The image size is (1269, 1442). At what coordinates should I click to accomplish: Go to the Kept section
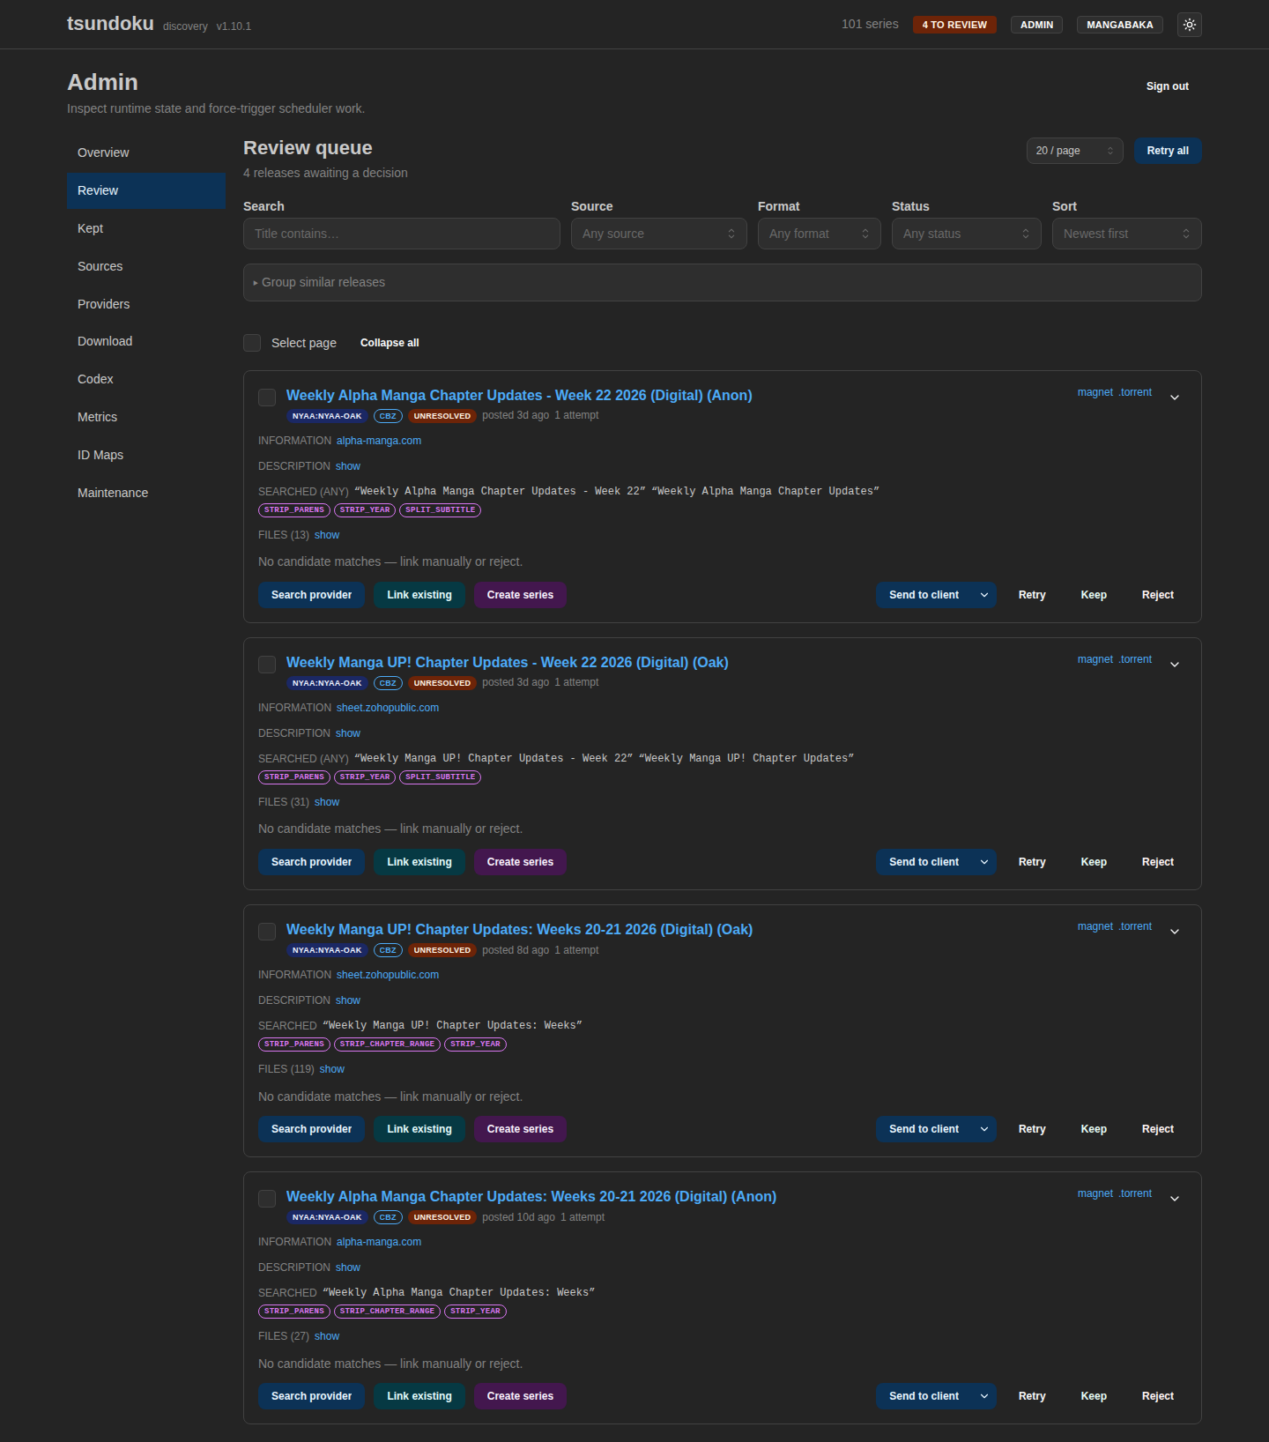[146, 228]
